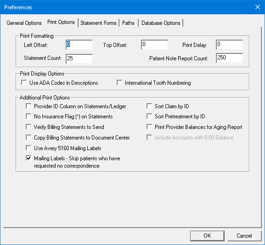
Task: Click the Cancel button
Action: pos(244,236)
